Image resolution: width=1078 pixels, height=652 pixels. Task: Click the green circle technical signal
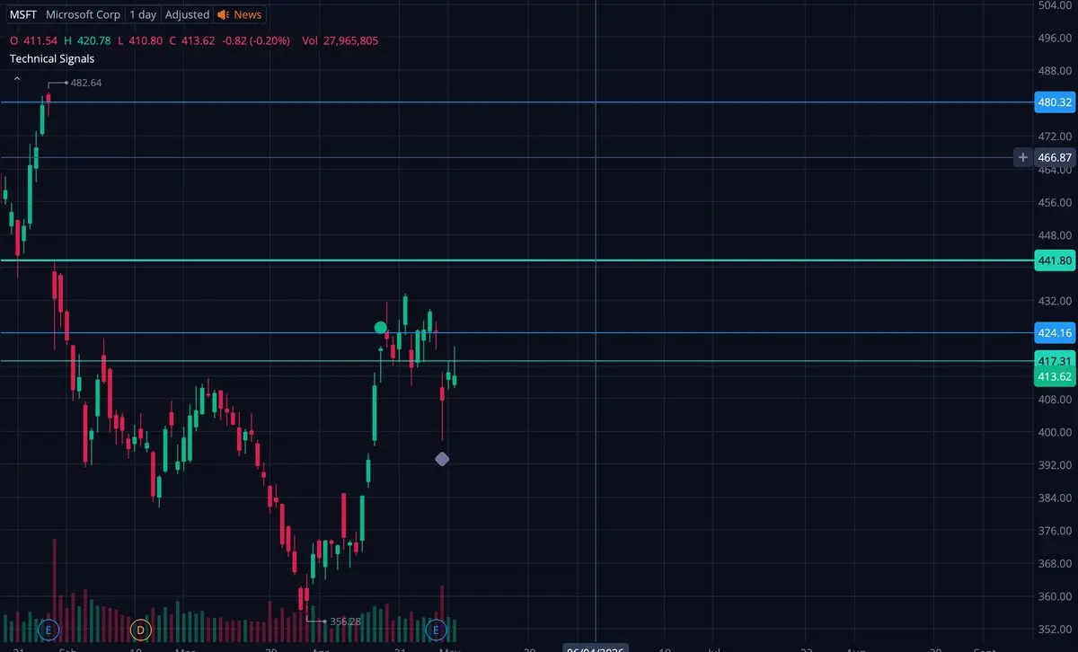(380, 328)
